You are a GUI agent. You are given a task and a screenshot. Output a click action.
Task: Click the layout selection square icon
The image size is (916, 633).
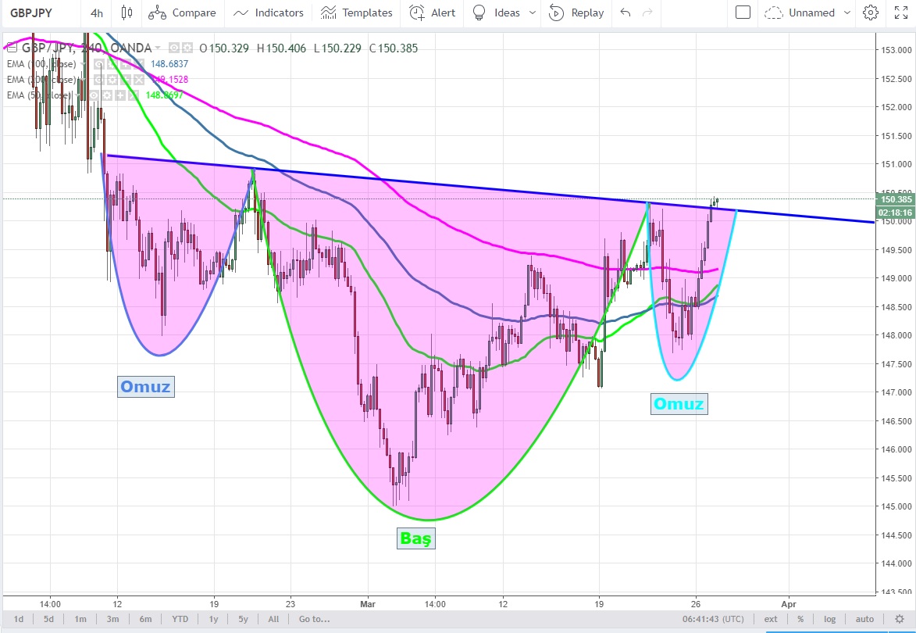[x=743, y=13]
